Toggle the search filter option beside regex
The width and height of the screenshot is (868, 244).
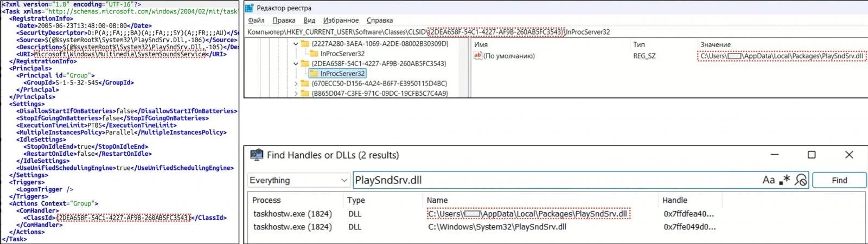point(801,180)
